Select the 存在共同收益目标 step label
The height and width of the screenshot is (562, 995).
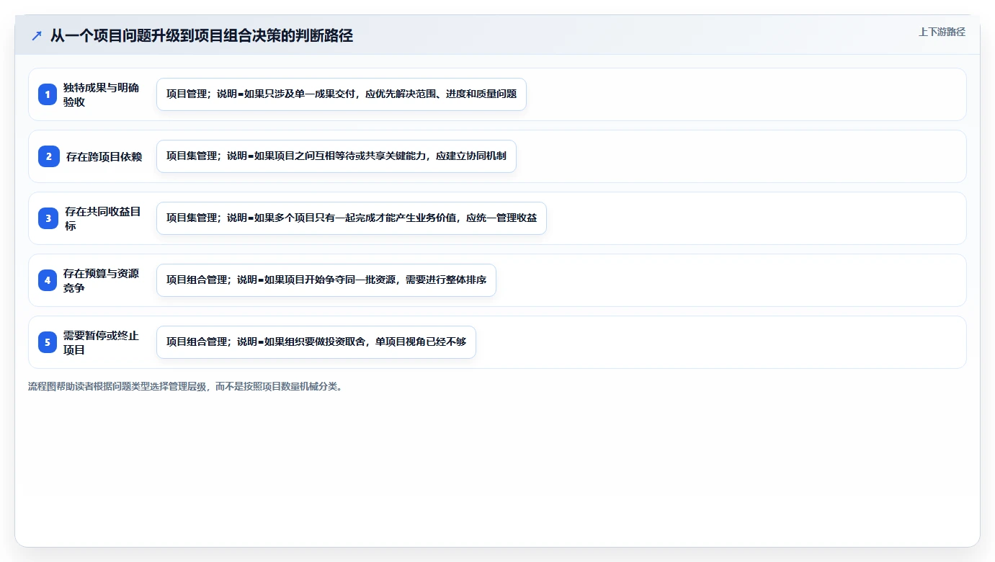pyautogui.click(x=103, y=218)
